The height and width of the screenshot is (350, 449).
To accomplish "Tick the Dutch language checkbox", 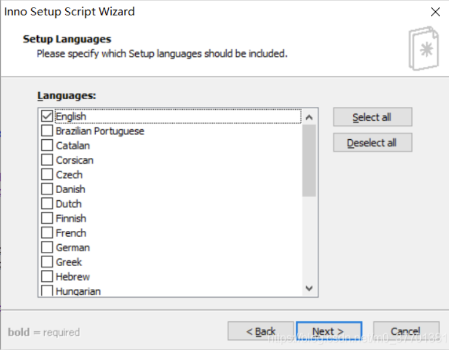I will (47, 204).
